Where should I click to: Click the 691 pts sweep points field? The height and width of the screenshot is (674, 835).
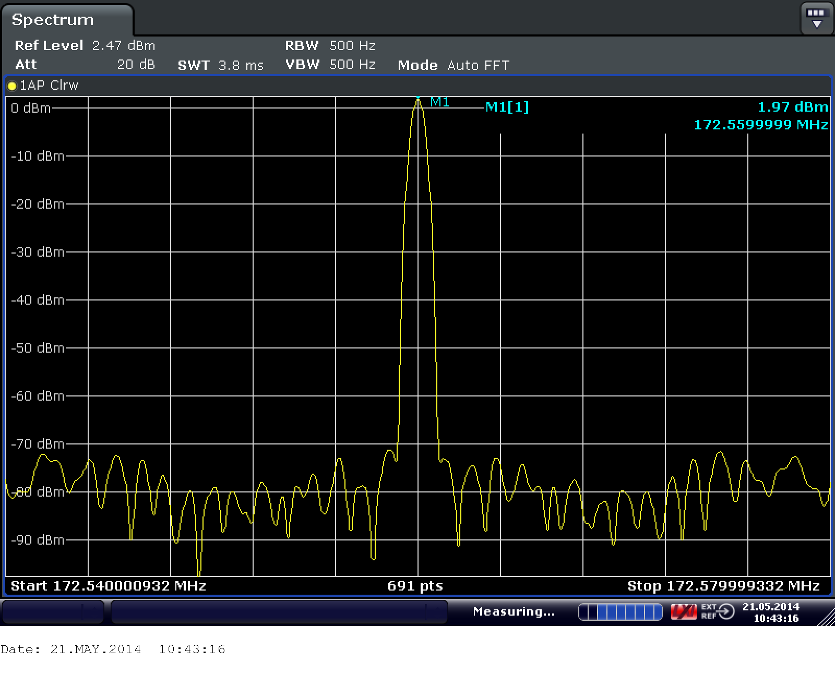415,586
